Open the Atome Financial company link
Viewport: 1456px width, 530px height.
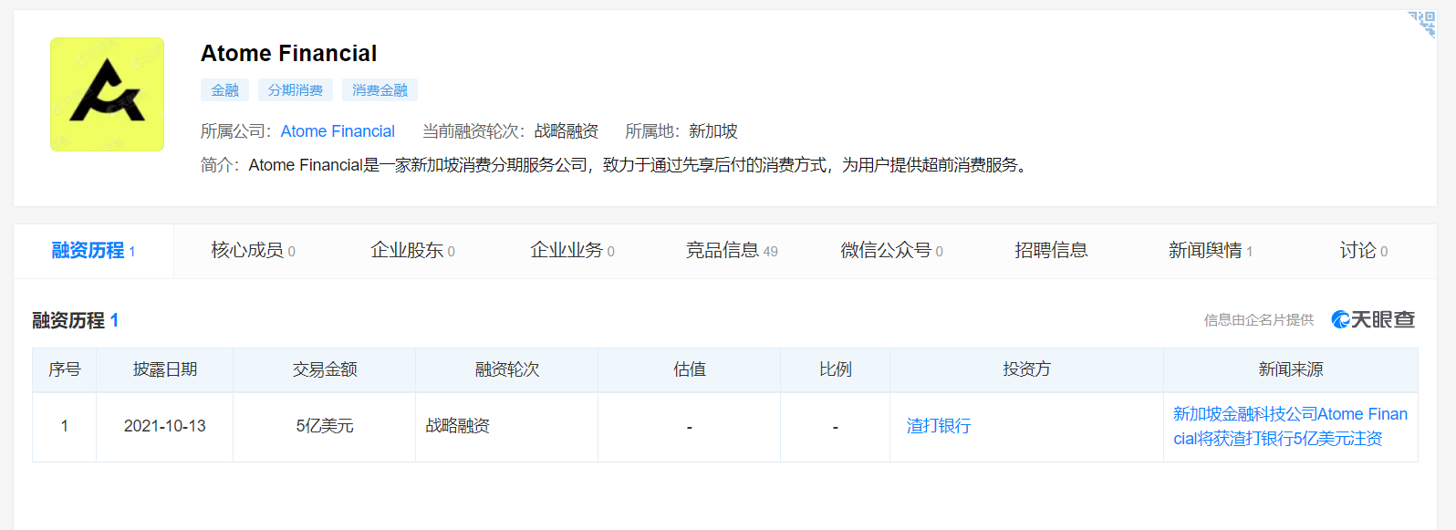pyautogui.click(x=338, y=131)
